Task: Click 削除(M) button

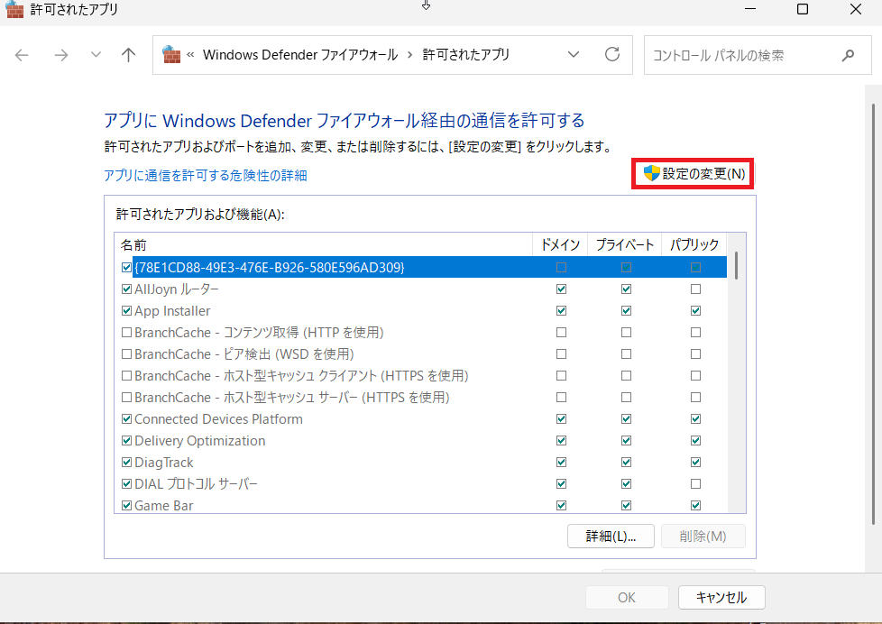Action: click(703, 537)
